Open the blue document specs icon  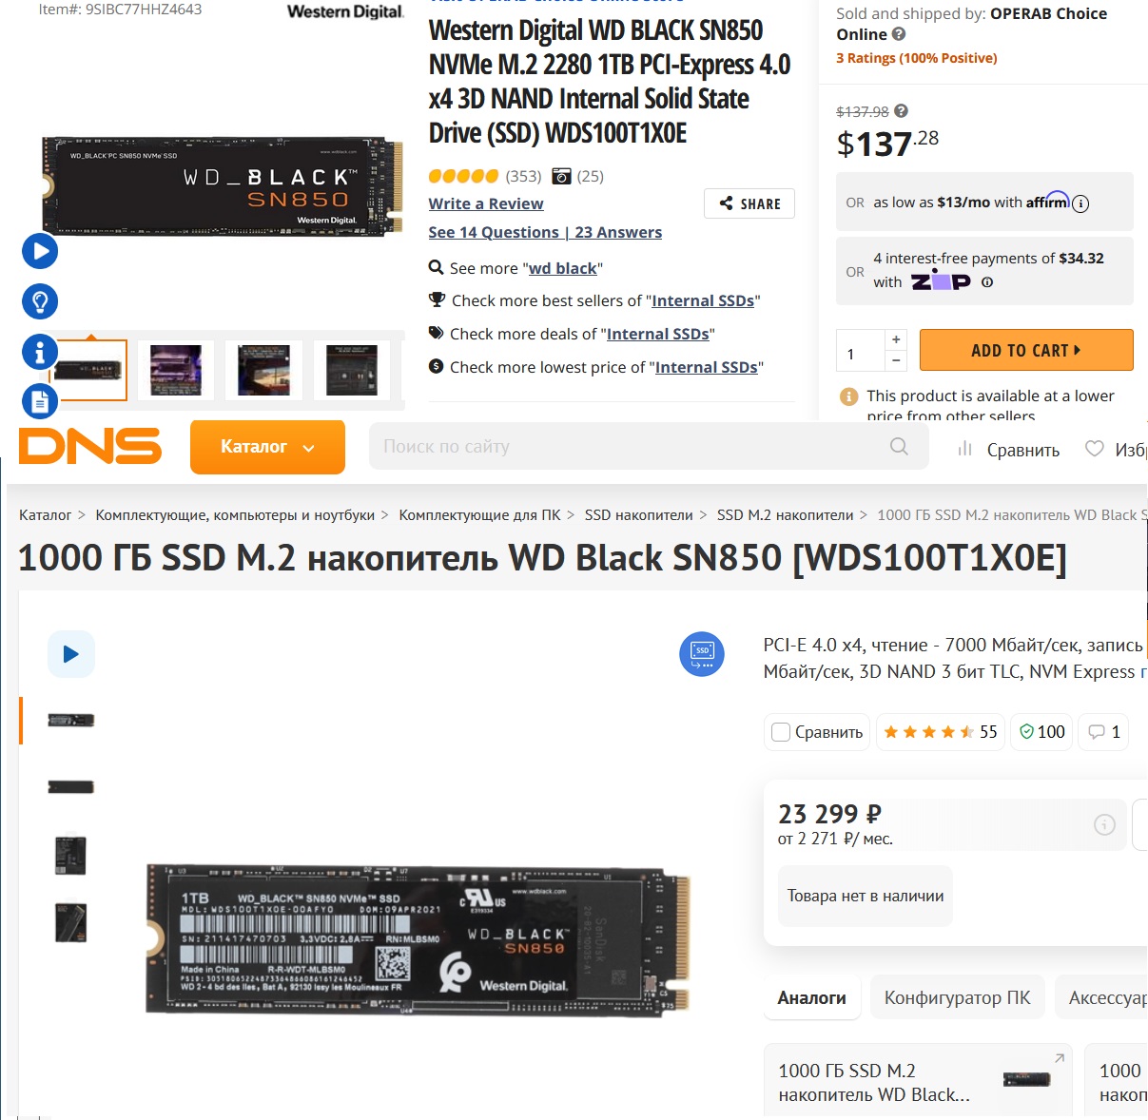40,401
